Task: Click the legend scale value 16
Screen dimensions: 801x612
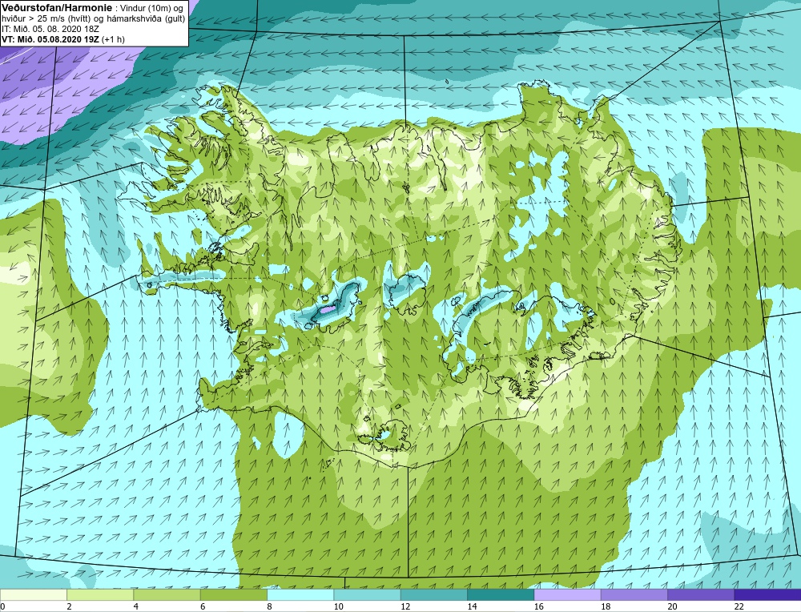Action: pyautogui.click(x=538, y=606)
